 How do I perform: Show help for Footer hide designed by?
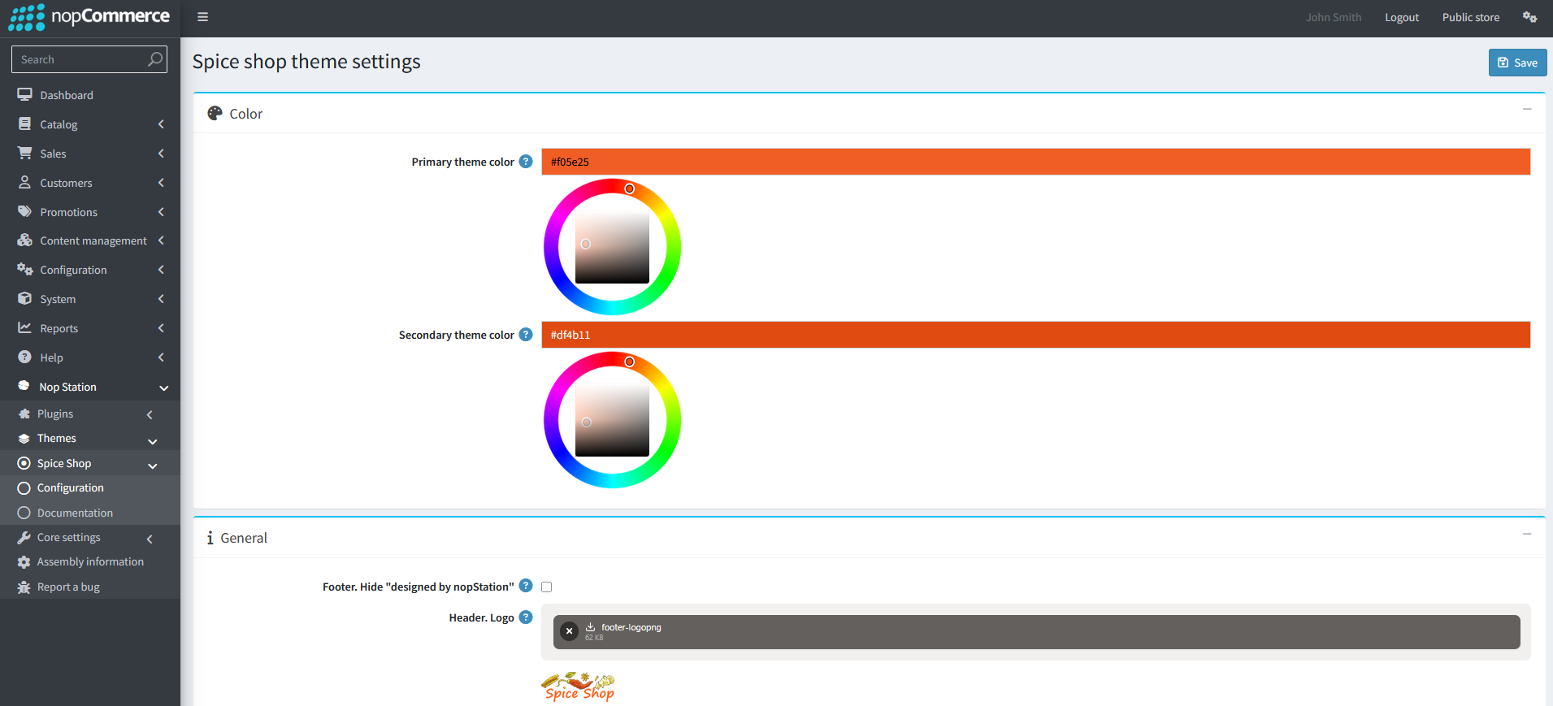pos(526,586)
